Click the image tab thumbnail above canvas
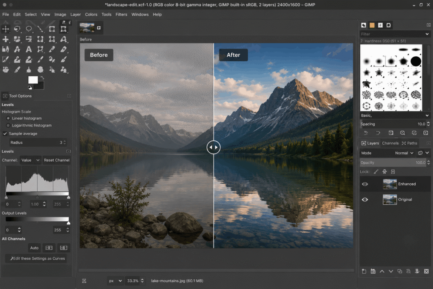Viewport: 433px width, 289px height. pyautogui.click(x=87, y=28)
